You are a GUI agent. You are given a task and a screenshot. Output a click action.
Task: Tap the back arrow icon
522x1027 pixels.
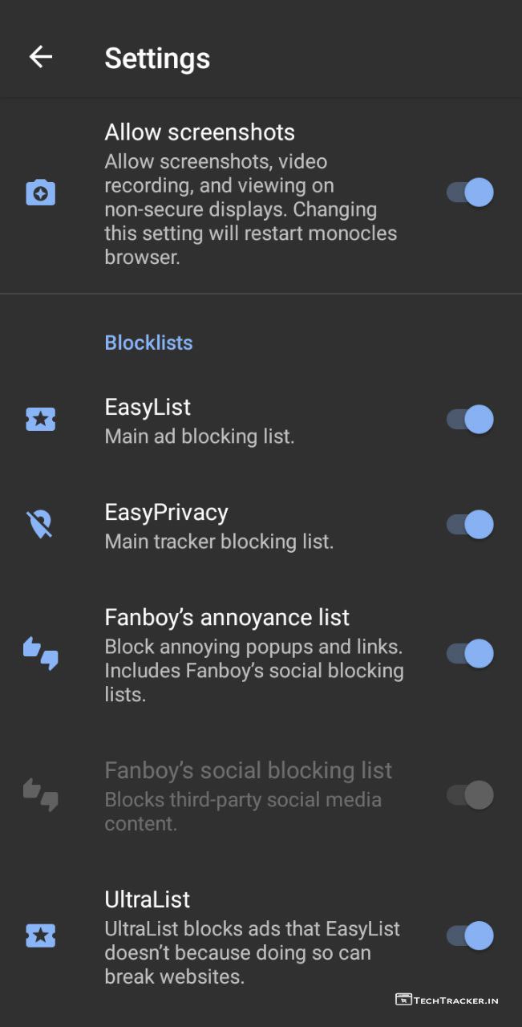click(40, 57)
